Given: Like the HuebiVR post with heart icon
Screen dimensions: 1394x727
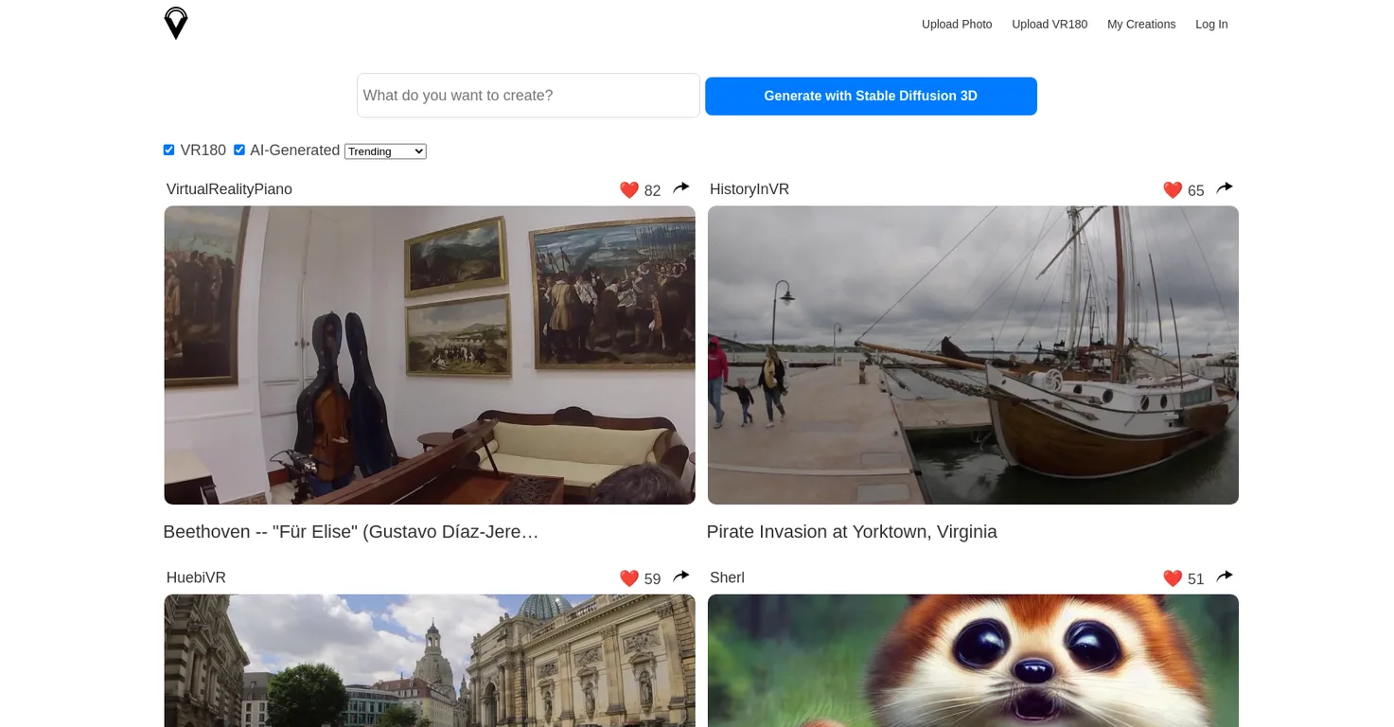Looking at the screenshot, I should 629,578.
